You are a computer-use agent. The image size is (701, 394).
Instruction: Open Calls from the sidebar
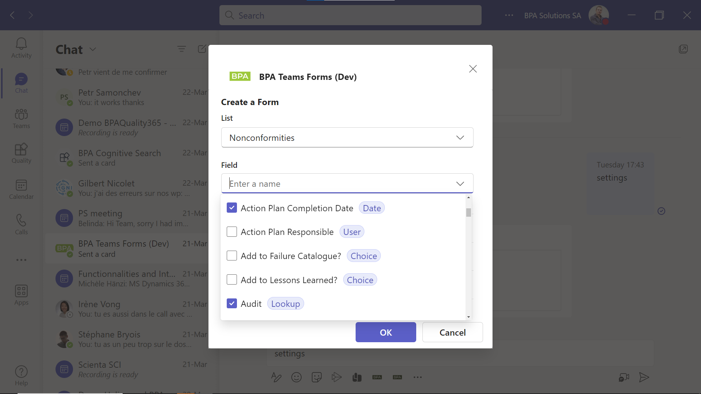click(x=21, y=224)
